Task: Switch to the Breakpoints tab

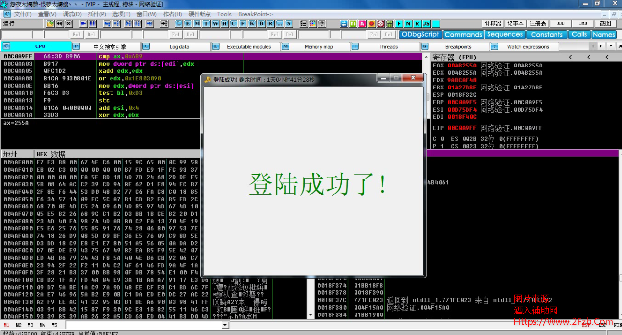Action: [x=458, y=46]
